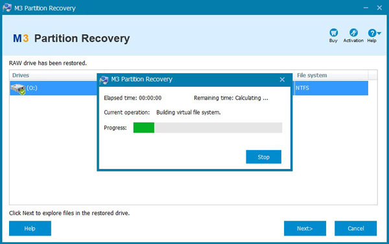This screenshot has width=389, height=244.
Task: Click the M3 Partition Recovery header logo
Action: pos(71,38)
